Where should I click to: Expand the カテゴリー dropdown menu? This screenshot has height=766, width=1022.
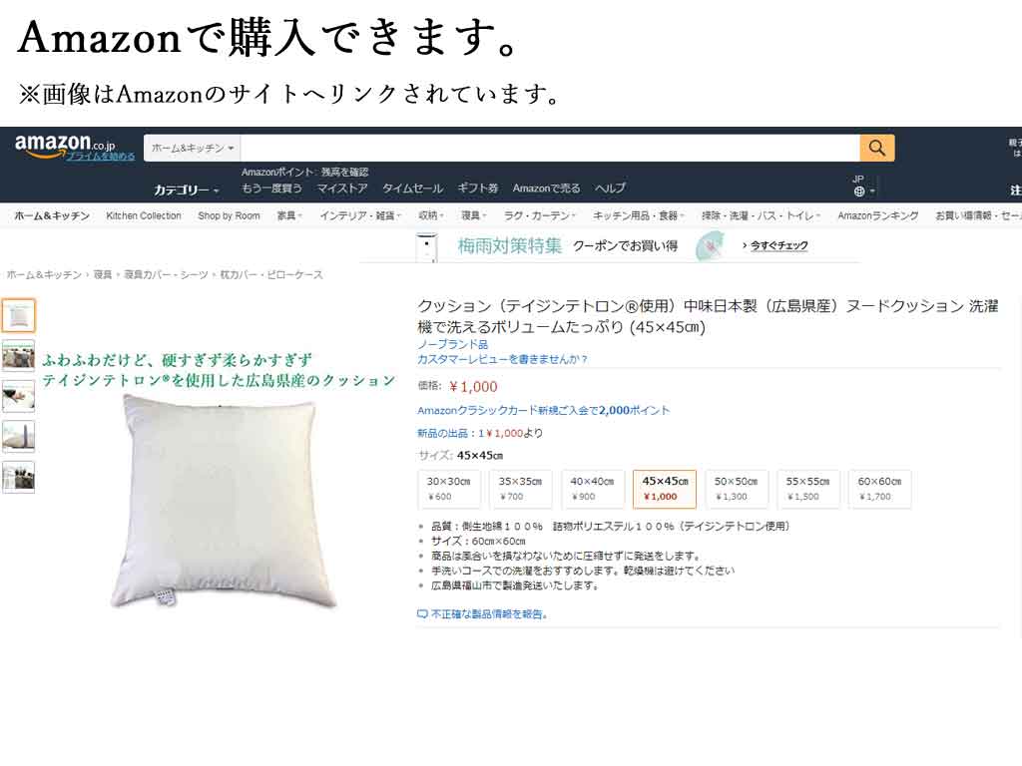[187, 191]
